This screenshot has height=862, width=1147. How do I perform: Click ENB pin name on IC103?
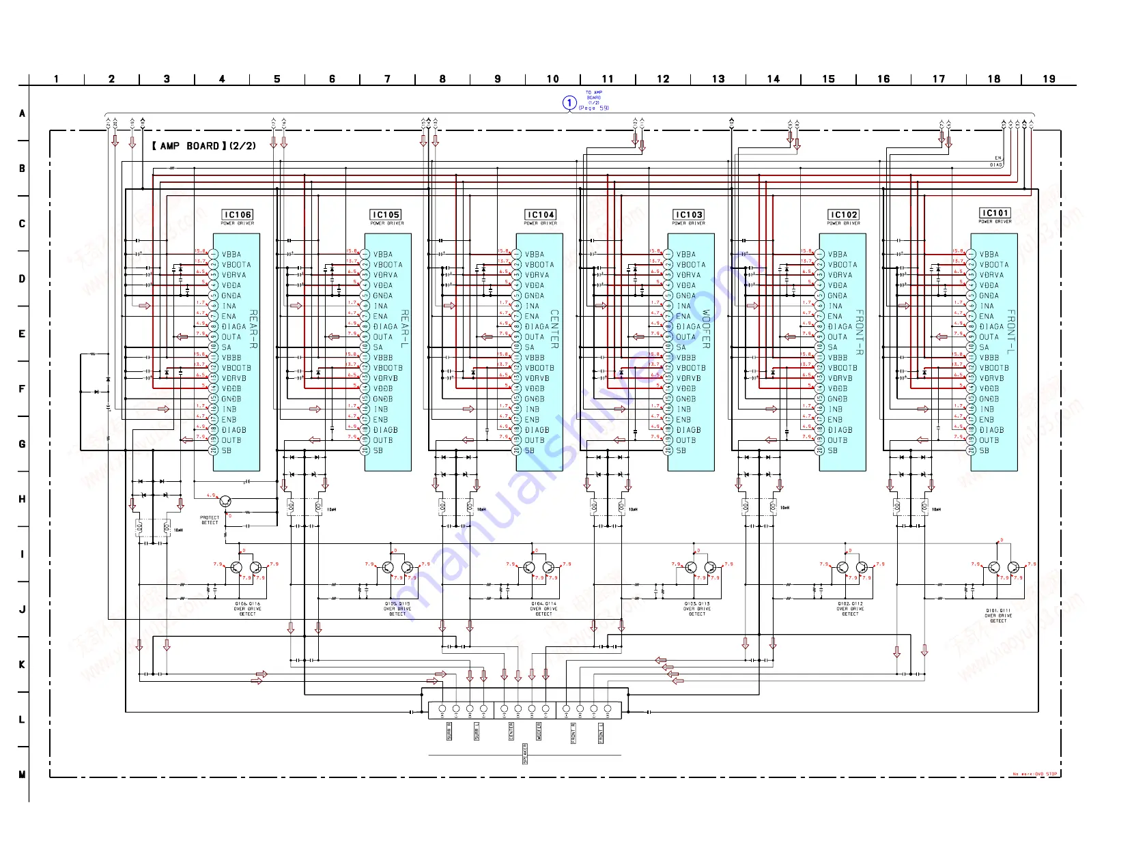pyautogui.click(x=683, y=420)
